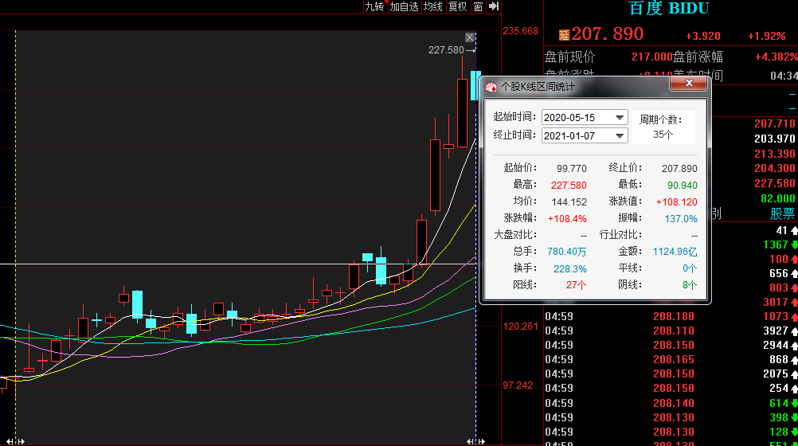Click the 最高 value 227.580 in dialog

(569, 186)
